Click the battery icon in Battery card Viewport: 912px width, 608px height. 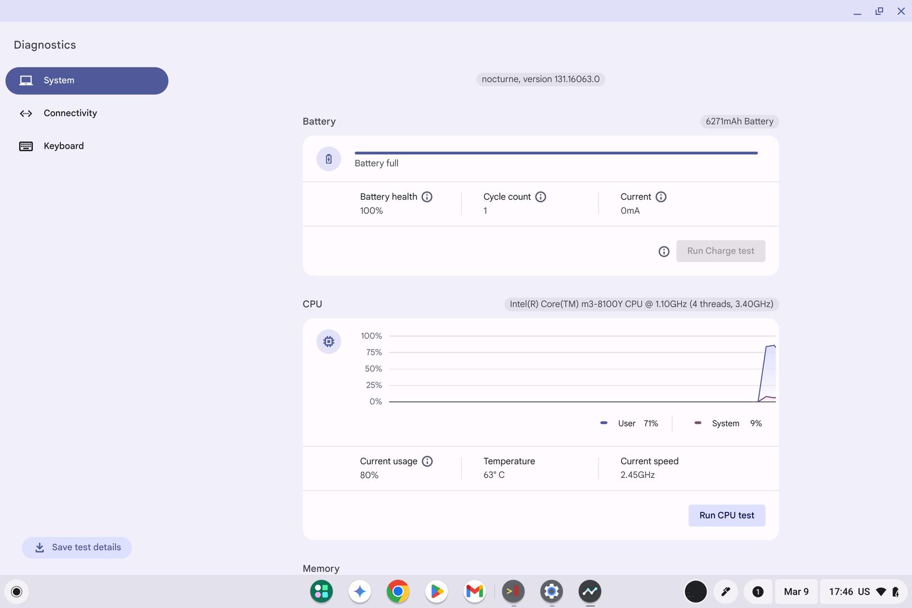point(329,159)
